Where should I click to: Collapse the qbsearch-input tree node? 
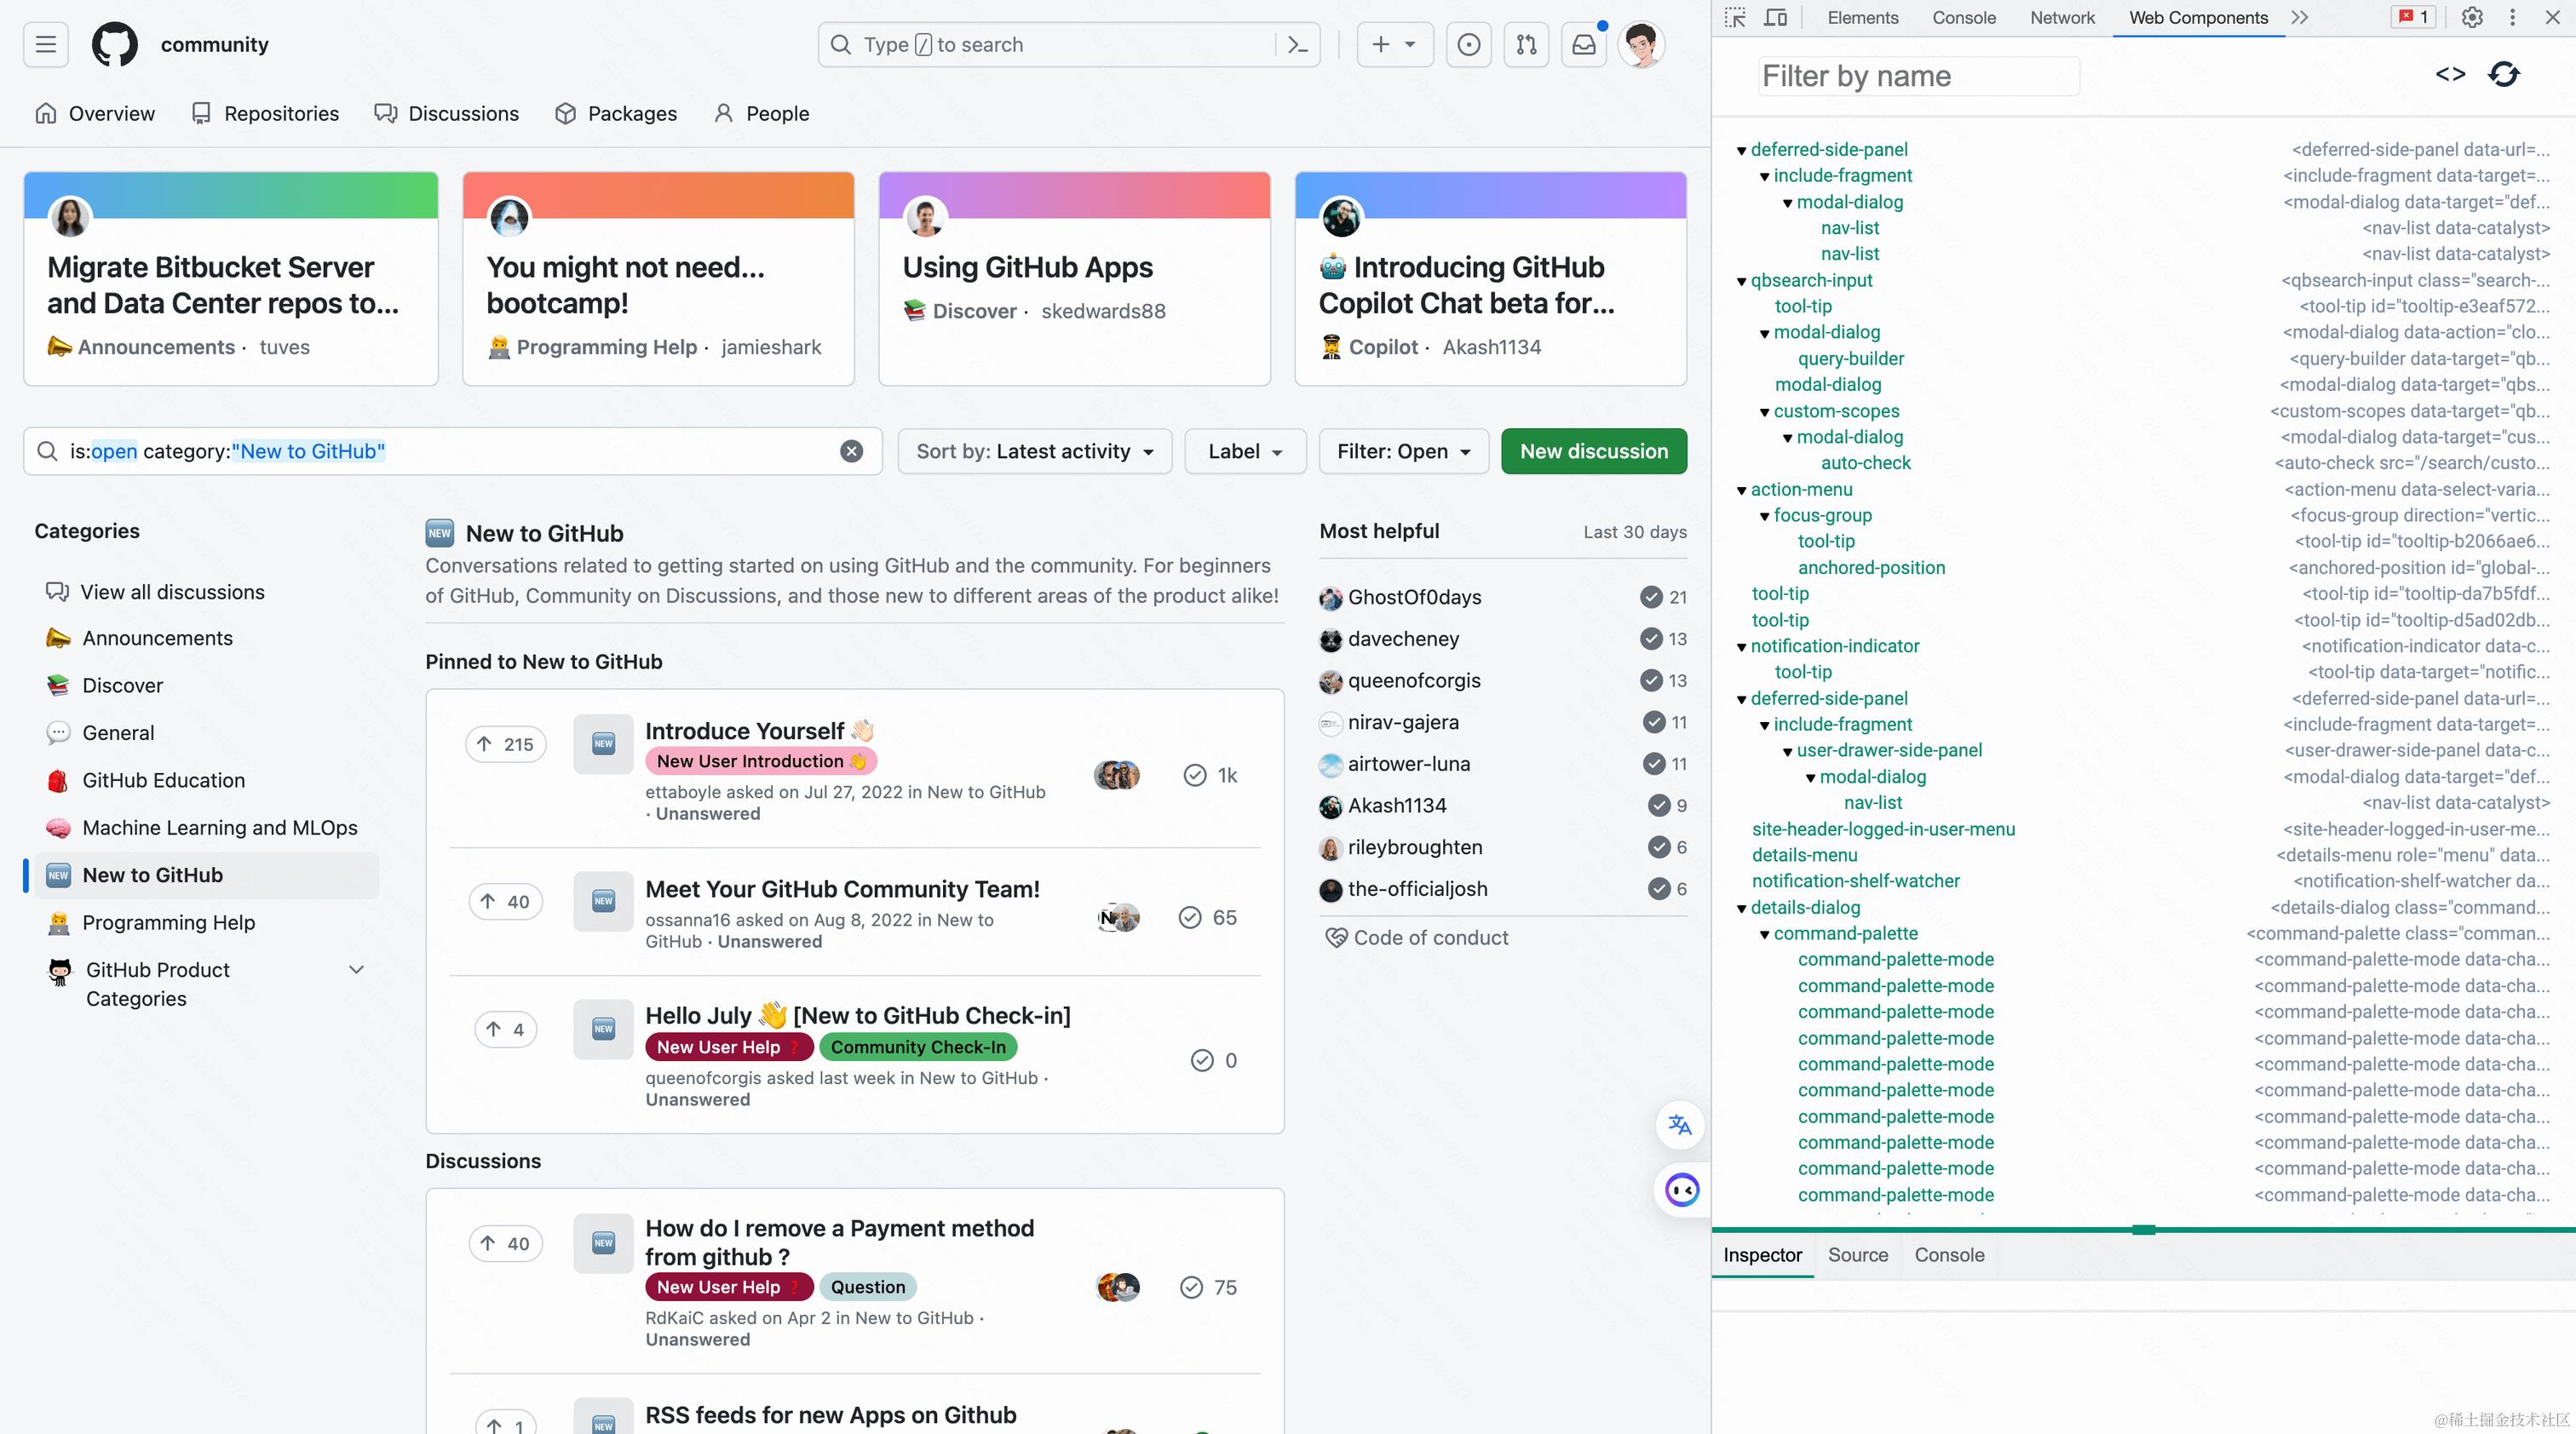click(x=1741, y=281)
